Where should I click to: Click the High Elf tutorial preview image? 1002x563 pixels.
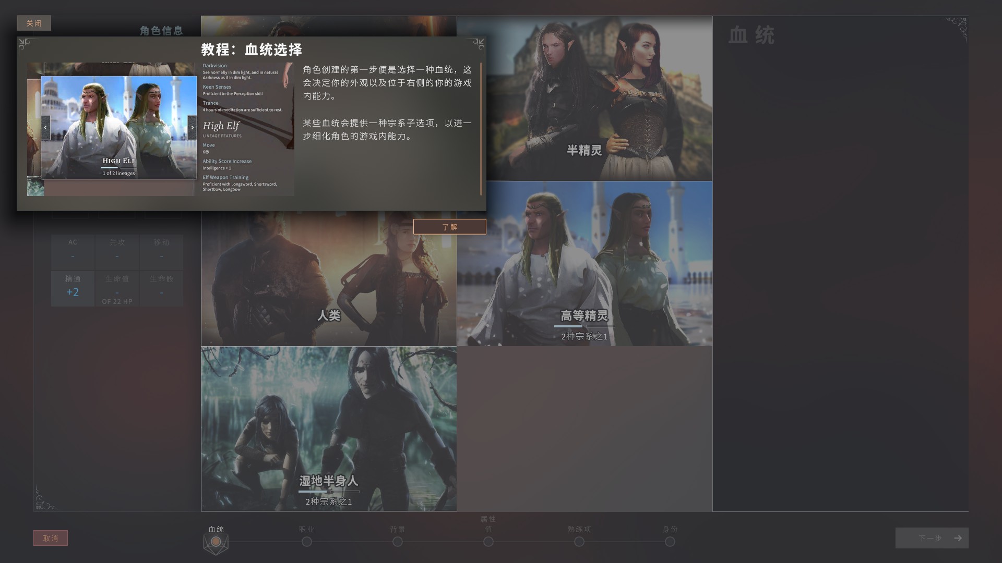[x=119, y=128]
